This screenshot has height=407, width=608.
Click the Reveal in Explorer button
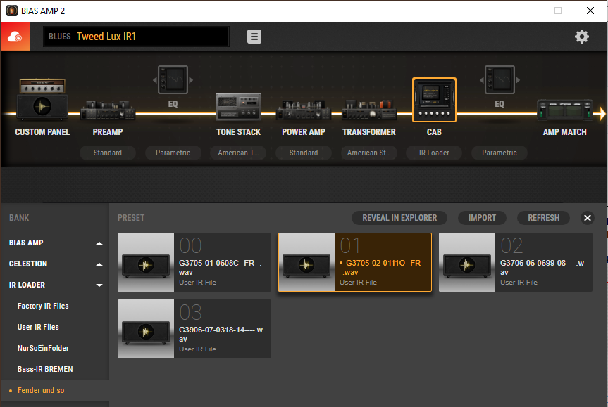[x=399, y=218]
